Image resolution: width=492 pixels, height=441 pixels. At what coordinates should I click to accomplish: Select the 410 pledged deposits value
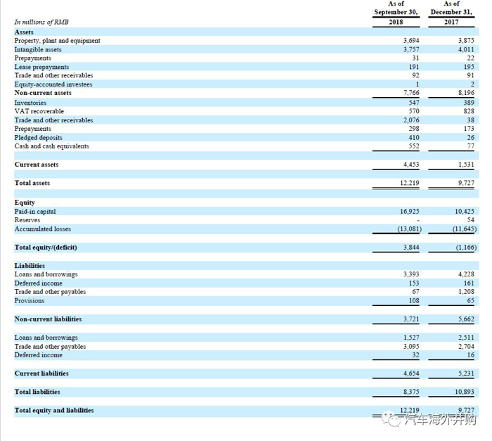point(414,138)
